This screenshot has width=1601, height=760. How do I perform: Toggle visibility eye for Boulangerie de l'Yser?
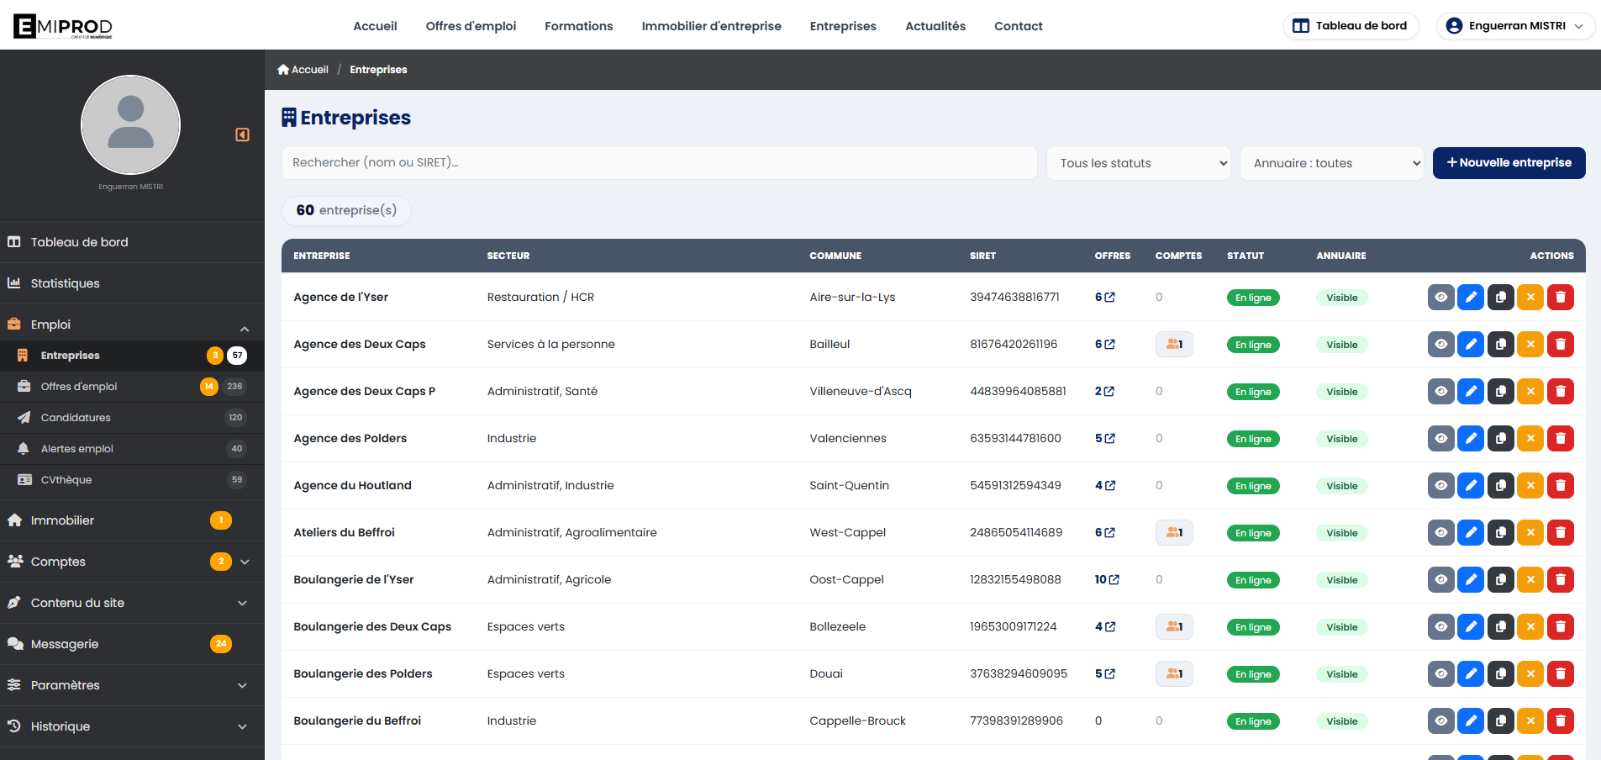point(1441,579)
